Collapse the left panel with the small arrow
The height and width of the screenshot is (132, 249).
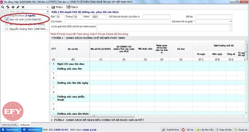tap(47, 7)
